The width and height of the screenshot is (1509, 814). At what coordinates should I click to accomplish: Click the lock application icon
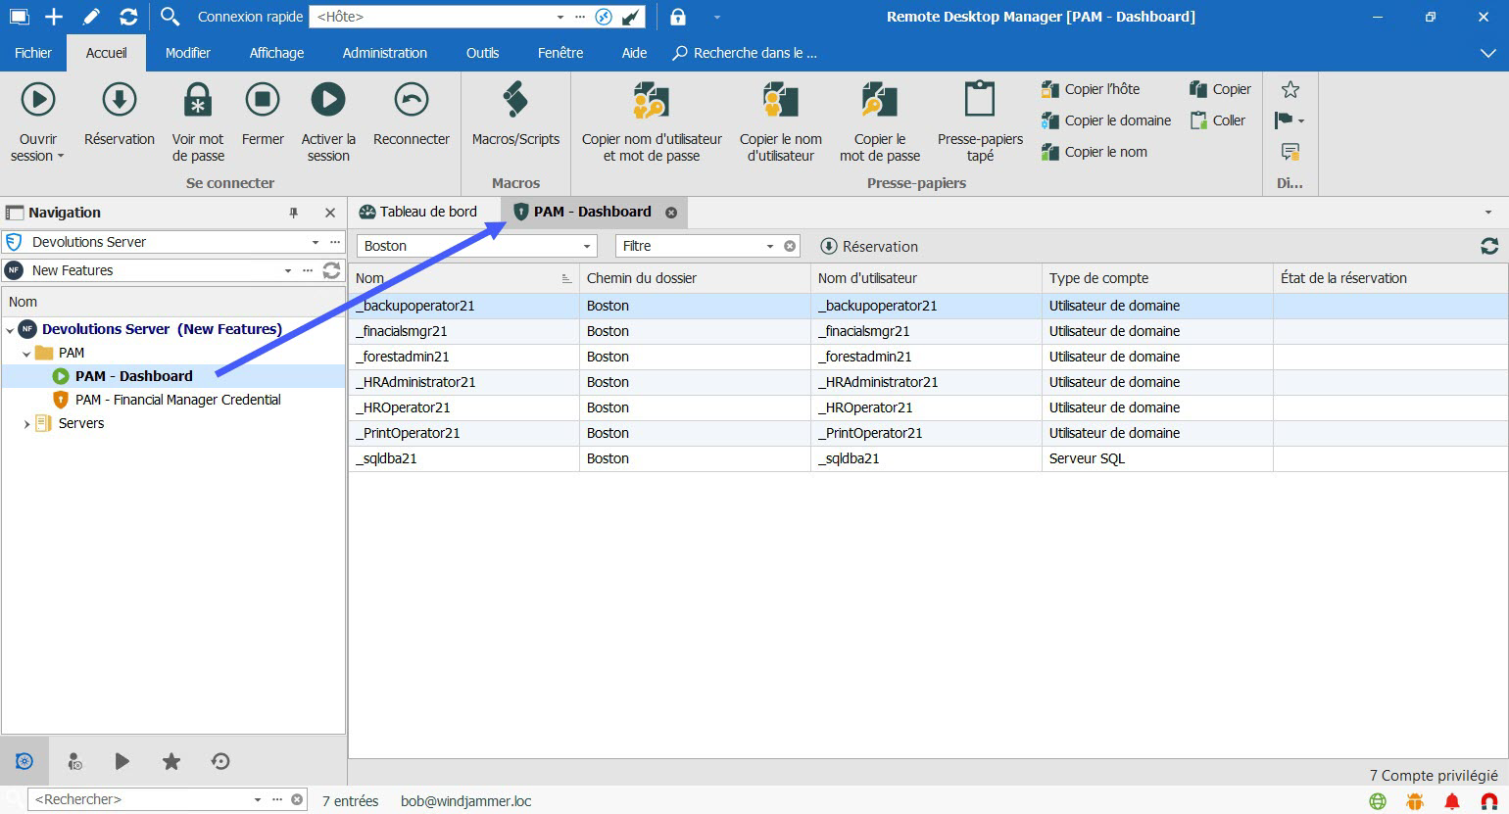pos(678,17)
